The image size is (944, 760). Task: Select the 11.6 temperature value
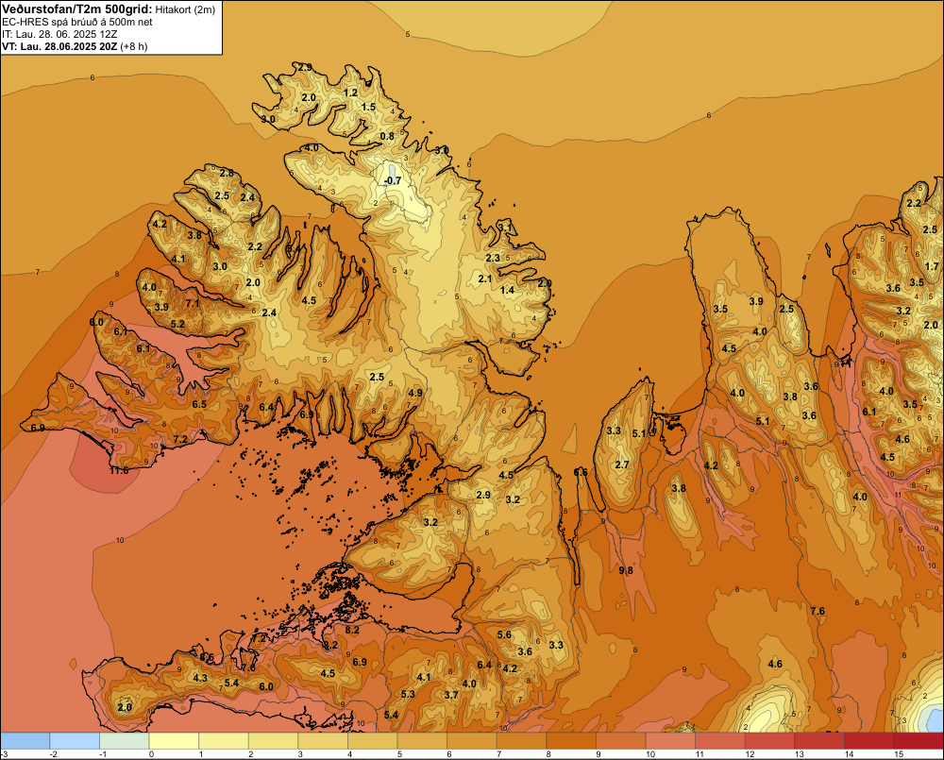click(x=119, y=470)
